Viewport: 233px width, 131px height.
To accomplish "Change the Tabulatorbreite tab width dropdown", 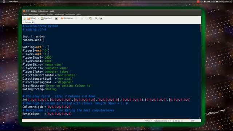I will 162,121.
